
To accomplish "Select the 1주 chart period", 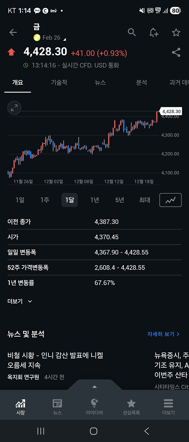I will [45, 200].
